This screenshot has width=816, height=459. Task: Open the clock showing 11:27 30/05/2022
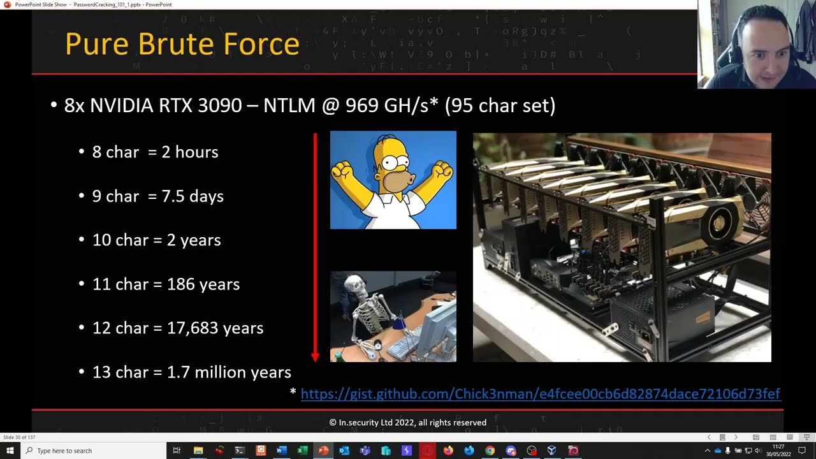(778, 451)
